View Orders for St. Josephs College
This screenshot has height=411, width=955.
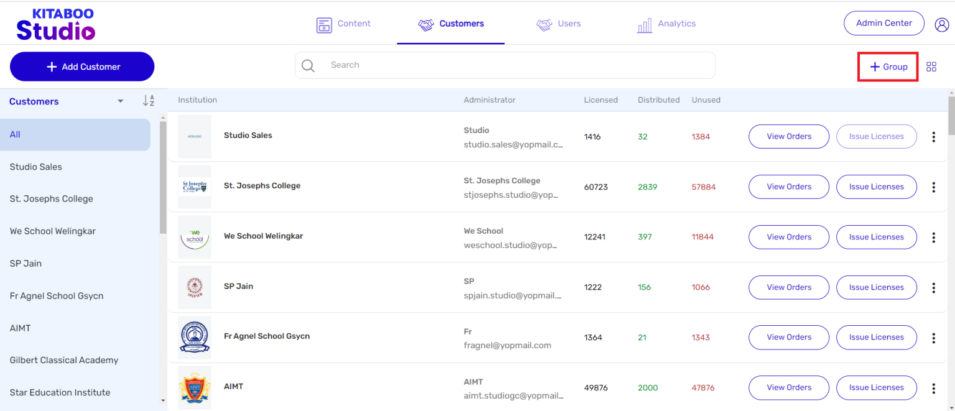(x=789, y=187)
